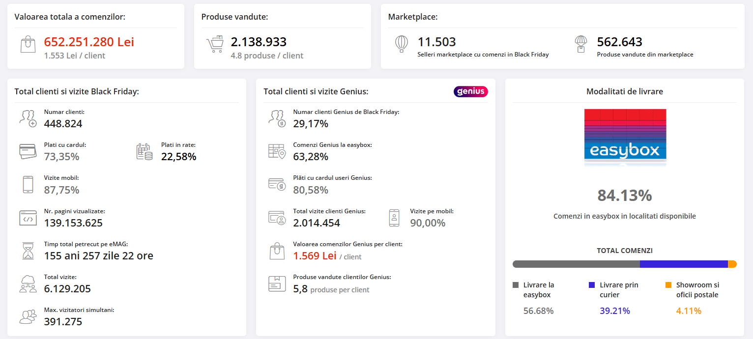This screenshot has height=339, width=753.
Task: Click the hot air balloon icon for marketplace sellers
Action: 401,44
